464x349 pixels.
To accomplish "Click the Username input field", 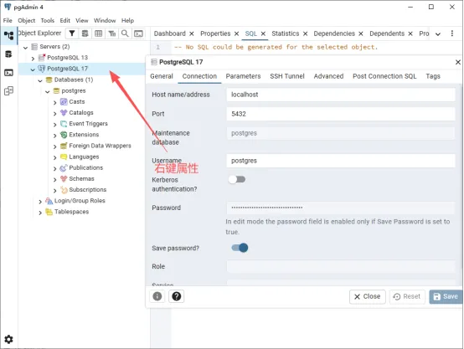I will (341, 161).
